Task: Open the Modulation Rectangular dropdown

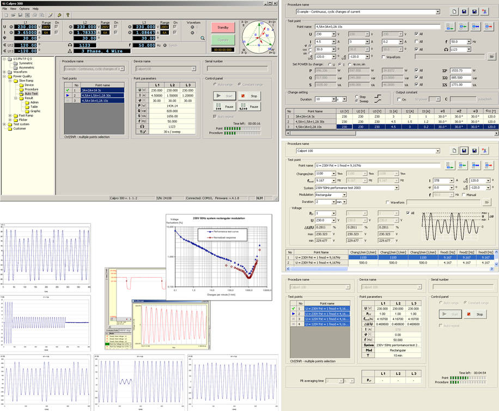Action: [344, 195]
